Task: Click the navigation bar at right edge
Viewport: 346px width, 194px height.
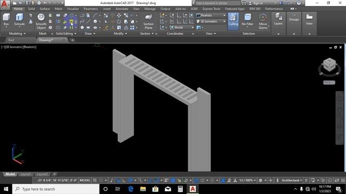Action: pos(340,118)
